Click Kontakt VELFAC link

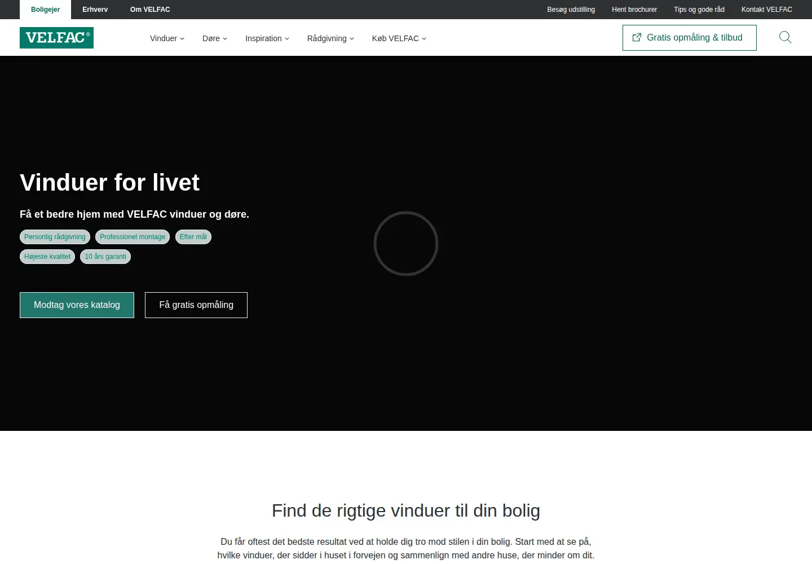pos(767,10)
